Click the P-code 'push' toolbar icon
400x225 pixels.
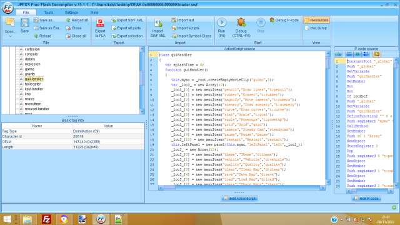pos(349,54)
